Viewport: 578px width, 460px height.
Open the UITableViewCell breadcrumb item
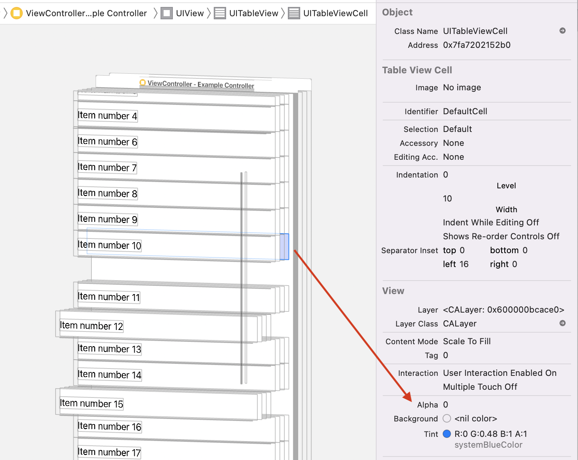335,13
